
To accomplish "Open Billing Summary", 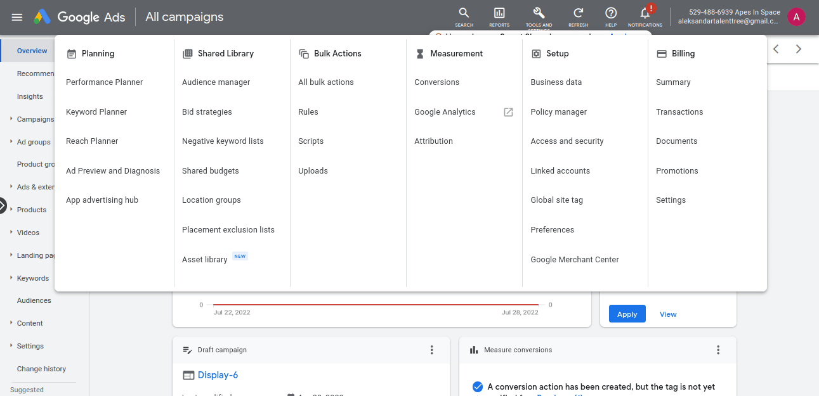I will point(673,82).
